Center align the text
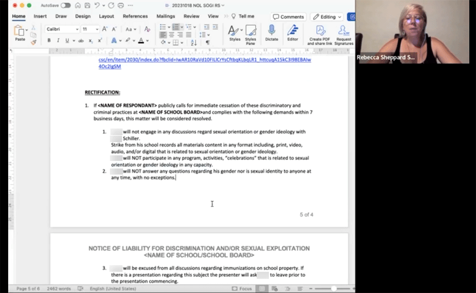This screenshot has height=293, width=476. click(172, 35)
